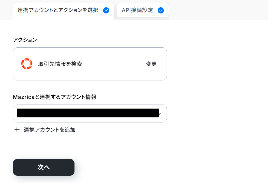Click the blue checkmark beside API接続設定
Image resolution: width=268 pixels, height=183 pixels.
[161, 10]
